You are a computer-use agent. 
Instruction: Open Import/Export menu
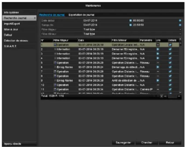(12, 24)
